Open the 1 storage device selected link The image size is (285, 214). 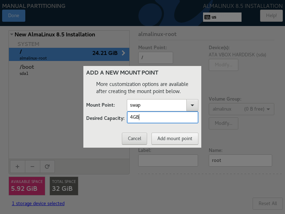point(38,203)
